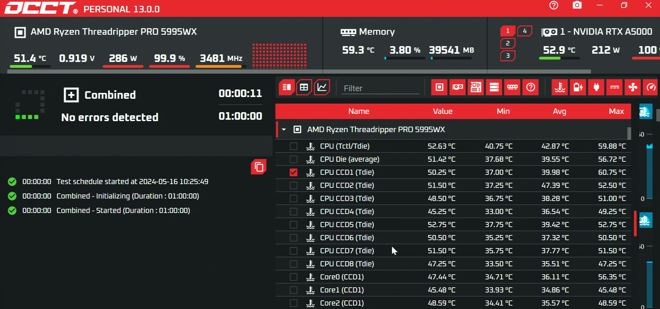Check the CPU CCD2 (Tdie) checkbox
This screenshot has height=309, width=660.
294,185
